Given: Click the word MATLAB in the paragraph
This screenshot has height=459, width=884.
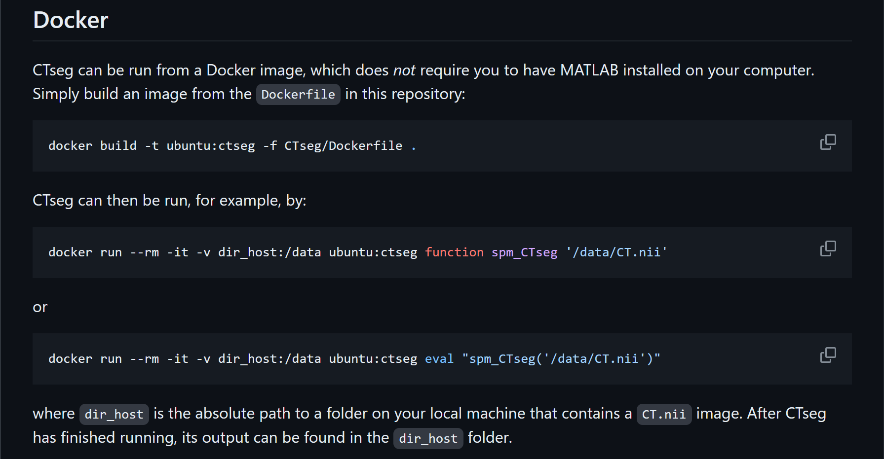Looking at the screenshot, I should pos(589,70).
